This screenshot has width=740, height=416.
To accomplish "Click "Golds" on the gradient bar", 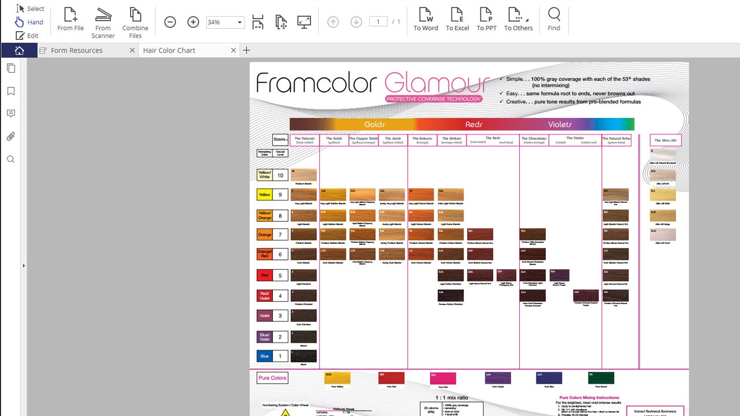I will [x=375, y=124].
